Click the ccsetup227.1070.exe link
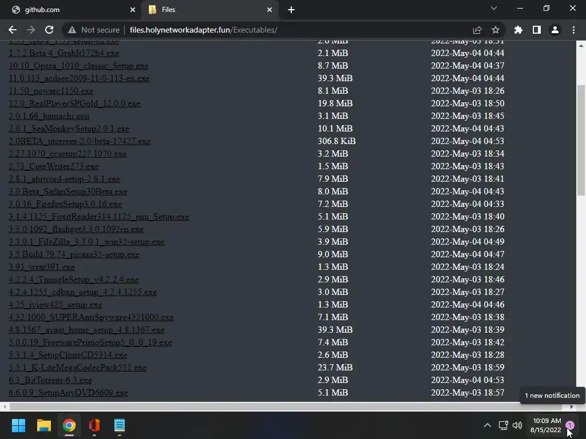Viewport: 586px width, 439px height. coord(68,154)
